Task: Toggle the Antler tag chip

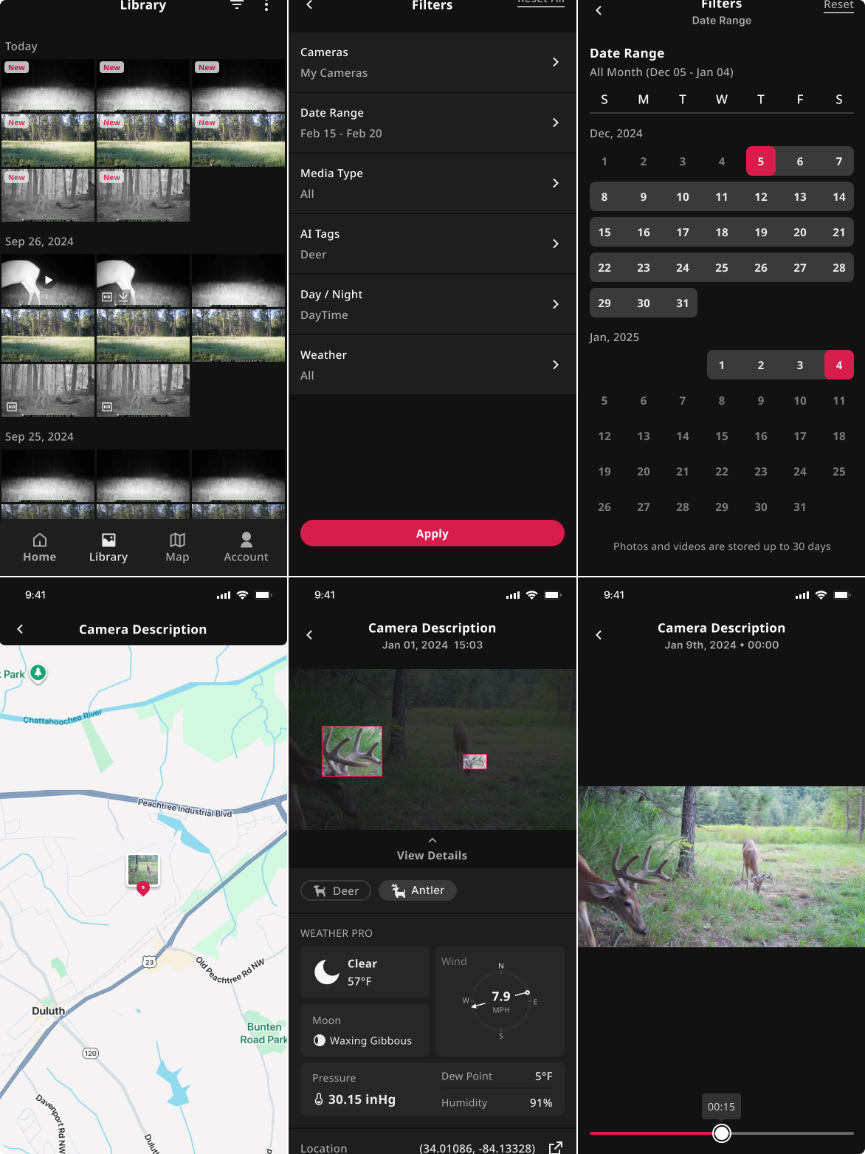Action: [x=418, y=890]
